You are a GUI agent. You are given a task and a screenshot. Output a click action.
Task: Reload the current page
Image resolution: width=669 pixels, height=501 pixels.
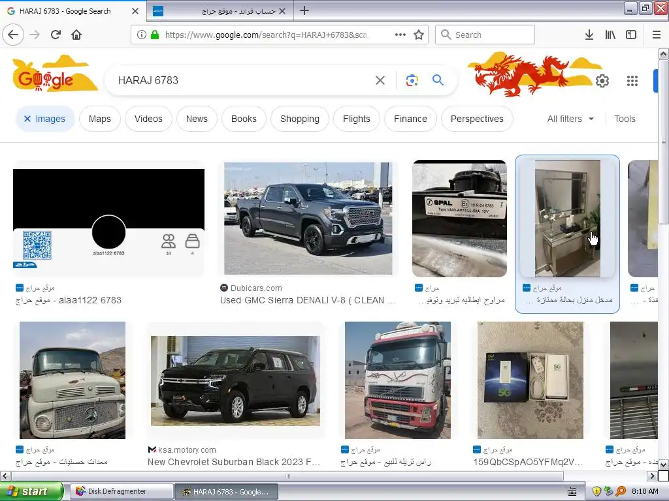point(56,35)
